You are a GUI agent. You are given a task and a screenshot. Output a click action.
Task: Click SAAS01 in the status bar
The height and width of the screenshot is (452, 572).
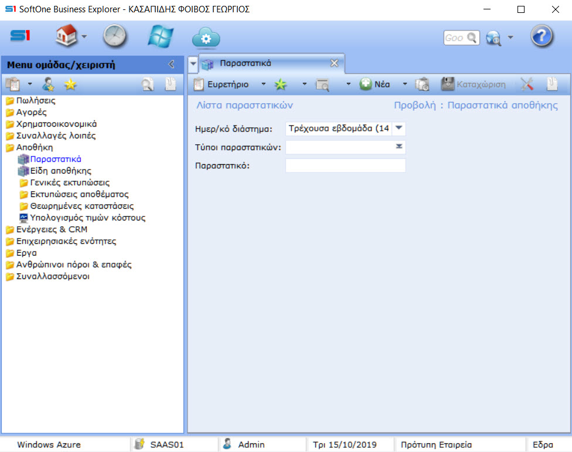(159, 444)
